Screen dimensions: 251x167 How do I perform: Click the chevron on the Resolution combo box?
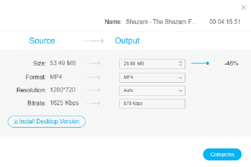point(180,91)
